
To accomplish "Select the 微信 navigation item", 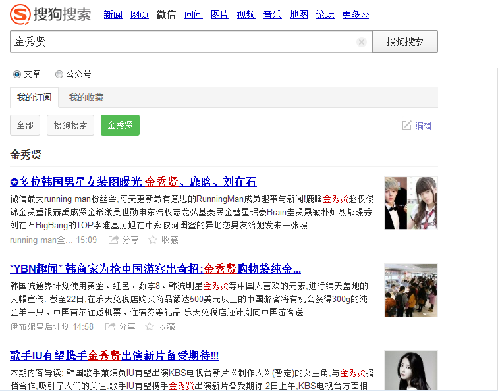I will (x=166, y=14).
